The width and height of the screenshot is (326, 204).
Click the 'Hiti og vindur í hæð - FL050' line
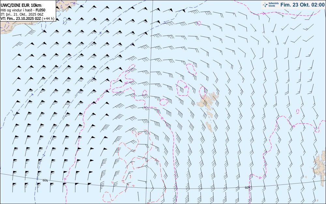click(23, 10)
